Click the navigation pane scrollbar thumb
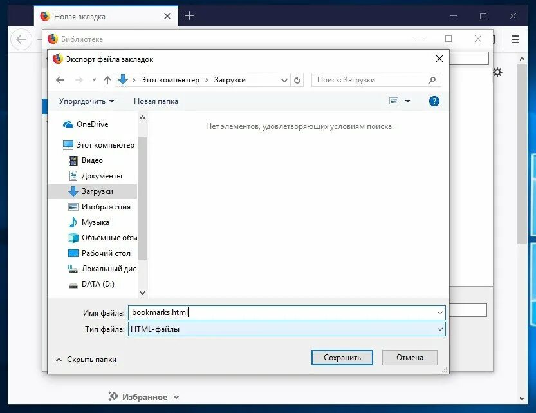The width and height of the screenshot is (536, 413). [143, 198]
